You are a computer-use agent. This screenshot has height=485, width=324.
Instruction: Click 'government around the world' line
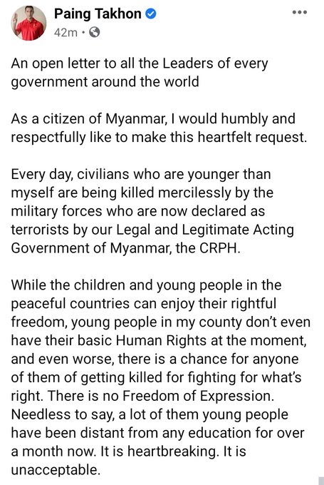105,82
